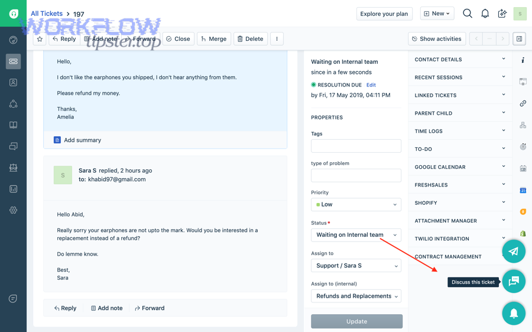Click Forward below the conversation
Screen dimensions: 532x332
point(150,308)
